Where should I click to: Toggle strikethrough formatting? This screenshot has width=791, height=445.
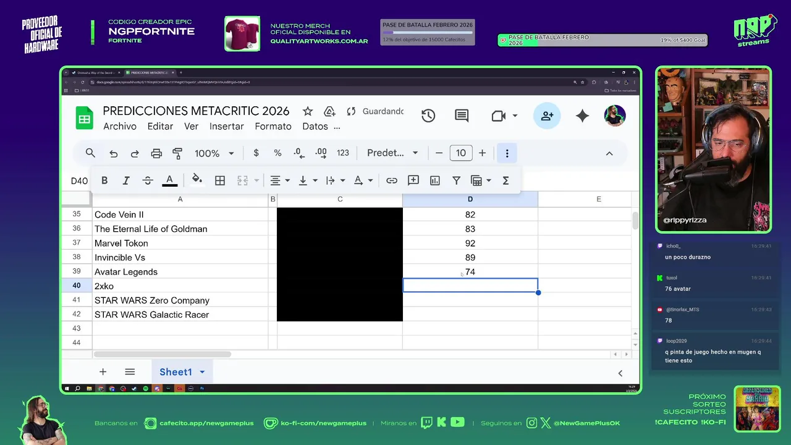(148, 180)
